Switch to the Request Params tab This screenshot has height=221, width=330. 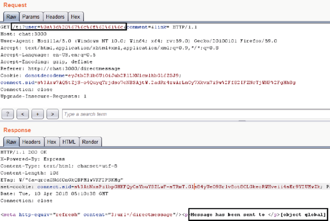(31, 17)
